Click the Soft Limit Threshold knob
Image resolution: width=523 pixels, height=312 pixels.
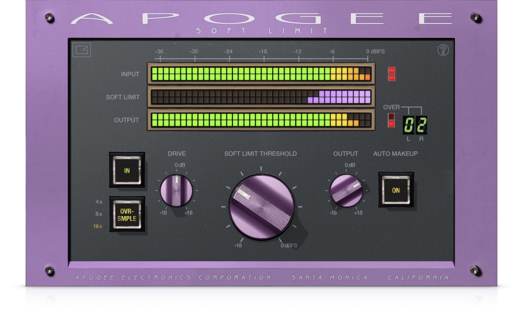[x=261, y=206]
